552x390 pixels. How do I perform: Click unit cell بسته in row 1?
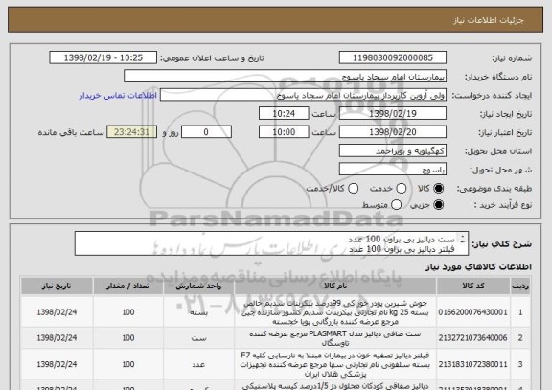(x=198, y=312)
